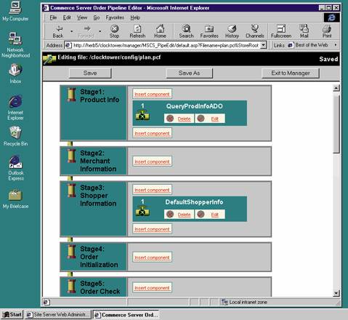Open the View menu
This screenshot has height=320, width=348.
coord(82,17)
